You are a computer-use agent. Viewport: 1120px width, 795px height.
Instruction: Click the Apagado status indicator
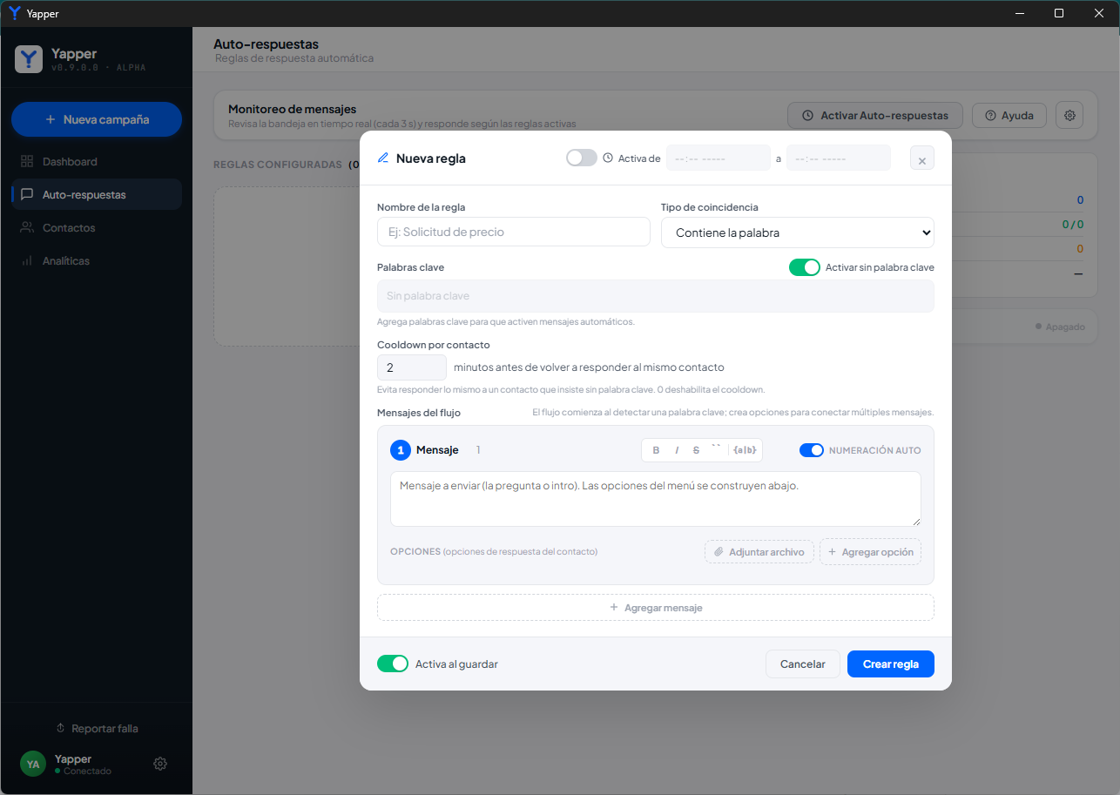1061,327
